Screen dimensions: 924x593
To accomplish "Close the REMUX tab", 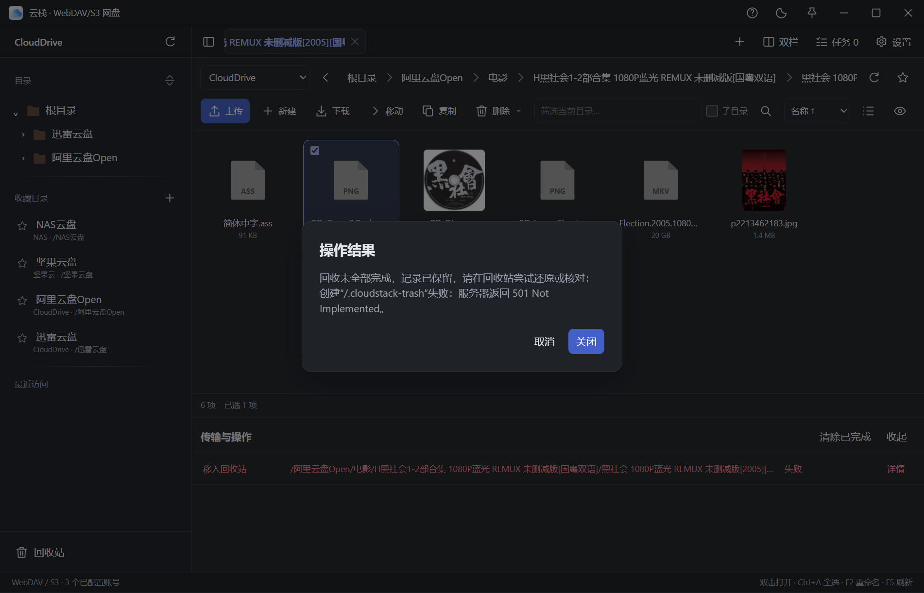I will (355, 42).
